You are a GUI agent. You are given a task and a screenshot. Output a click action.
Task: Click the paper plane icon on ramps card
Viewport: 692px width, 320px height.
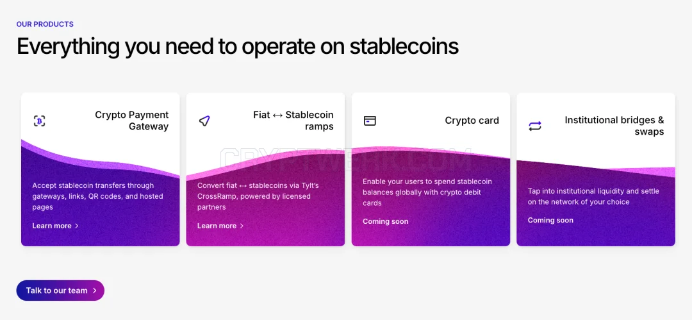[204, 121]
